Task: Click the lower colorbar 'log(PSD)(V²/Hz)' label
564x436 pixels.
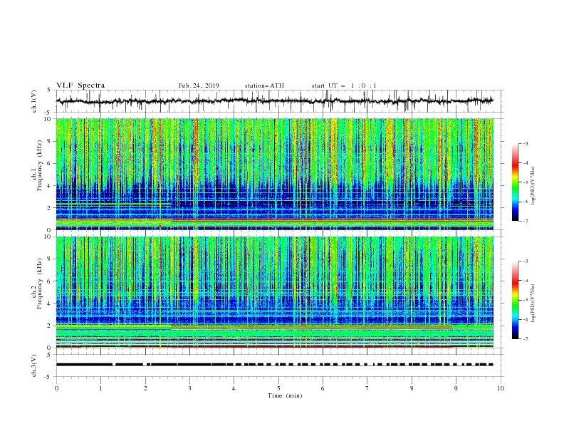Action: point(533,303)
